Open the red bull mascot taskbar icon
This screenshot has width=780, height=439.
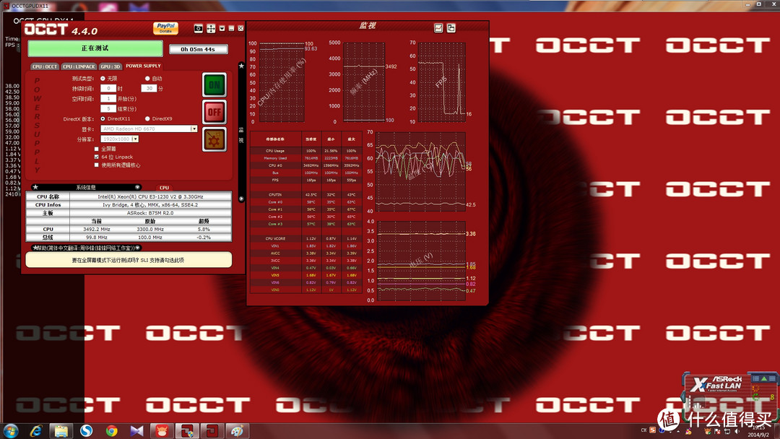162,431
